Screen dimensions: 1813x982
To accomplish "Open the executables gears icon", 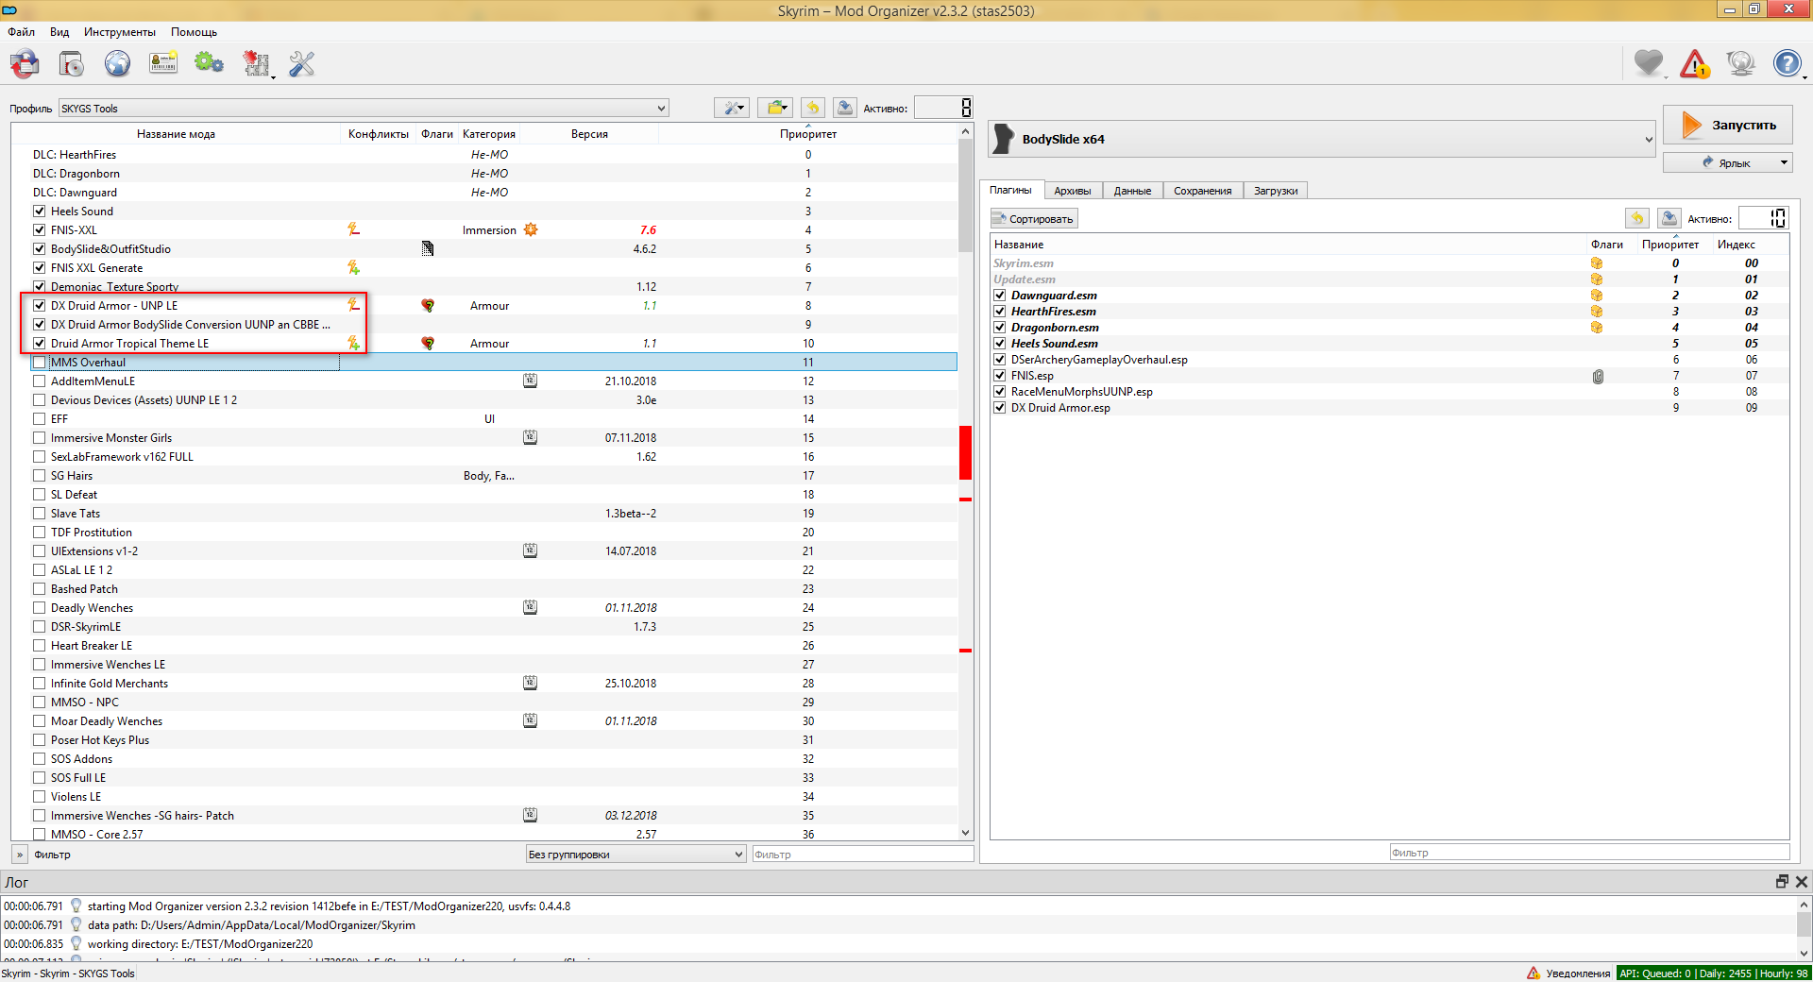I will tap(209, 64).
